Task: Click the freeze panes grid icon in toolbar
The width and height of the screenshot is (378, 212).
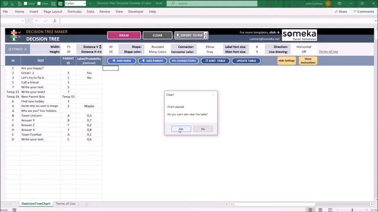Action: [54, 4]
